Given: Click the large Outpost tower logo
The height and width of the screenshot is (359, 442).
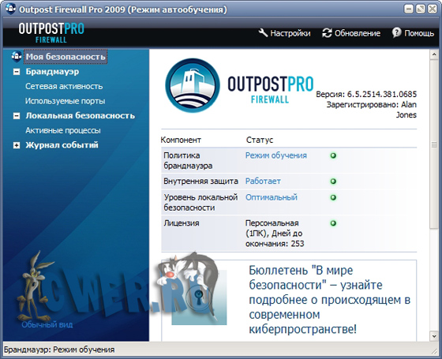Looking at the screenshot, I should pos(193,85).
